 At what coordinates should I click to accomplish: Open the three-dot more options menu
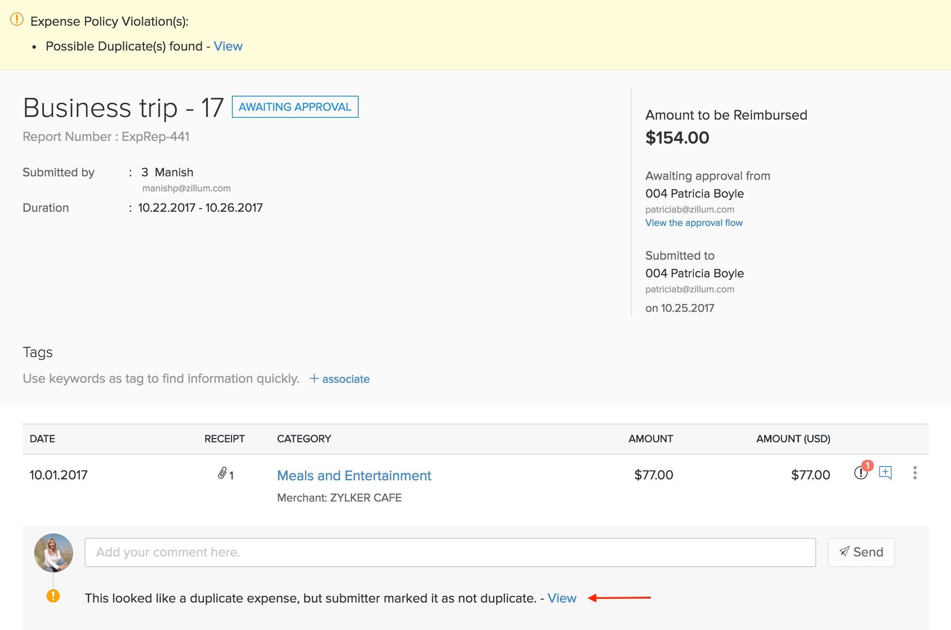click(x=915, y=473)
